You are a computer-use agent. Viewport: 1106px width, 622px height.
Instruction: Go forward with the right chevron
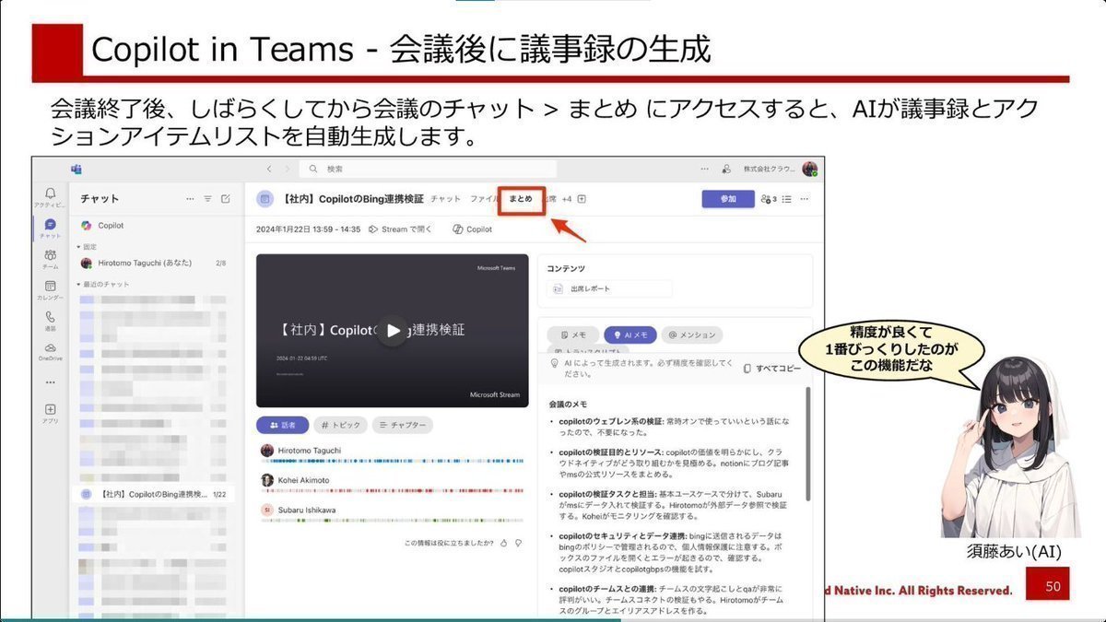click(287, 169)
